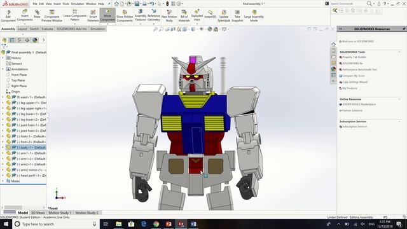Click the Copy Settings Wizard link

pyautogui.click(x=355, y=82)
